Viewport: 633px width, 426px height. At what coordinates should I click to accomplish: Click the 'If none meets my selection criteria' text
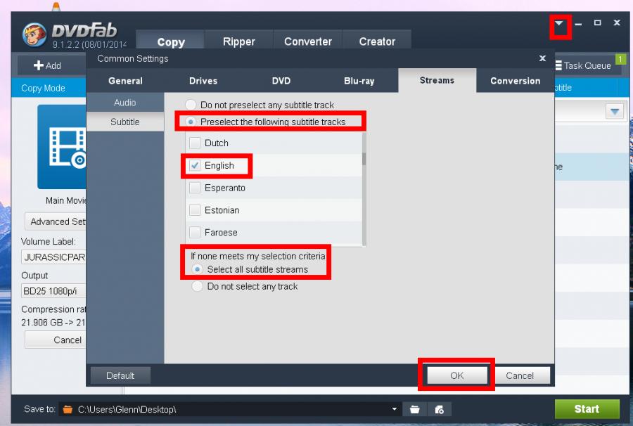pos(258,256)
